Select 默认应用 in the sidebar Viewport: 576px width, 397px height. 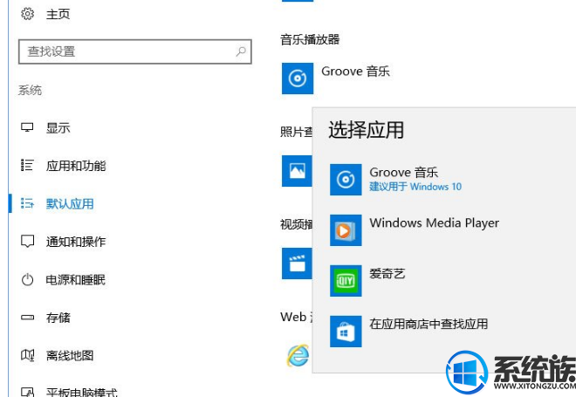[x=70, y=203]
